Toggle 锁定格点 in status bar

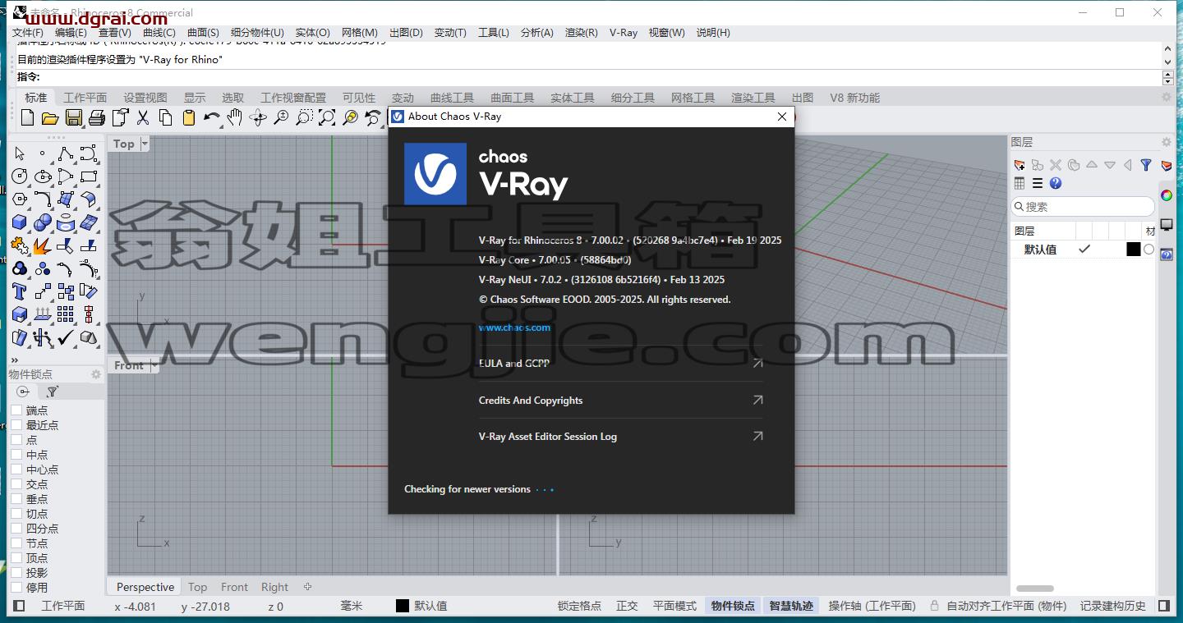click(x=579, y=606)
